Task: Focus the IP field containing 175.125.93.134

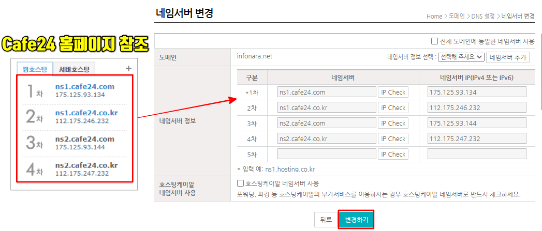Action: point(477,92)
